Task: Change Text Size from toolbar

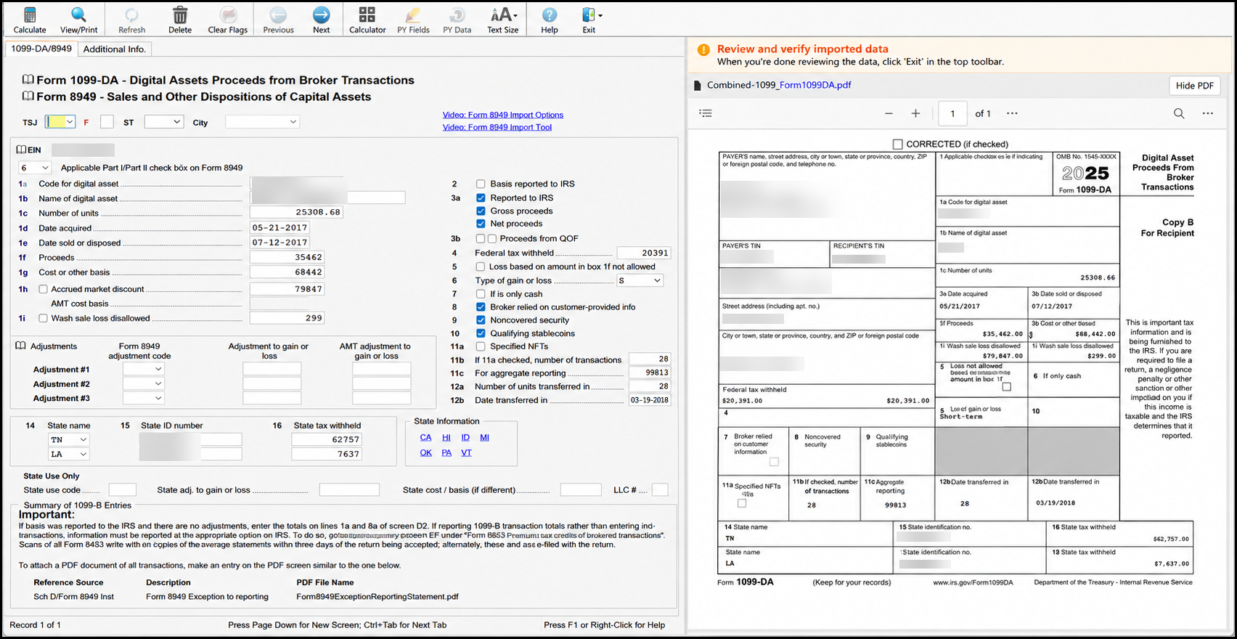Action: click(503, 20)
